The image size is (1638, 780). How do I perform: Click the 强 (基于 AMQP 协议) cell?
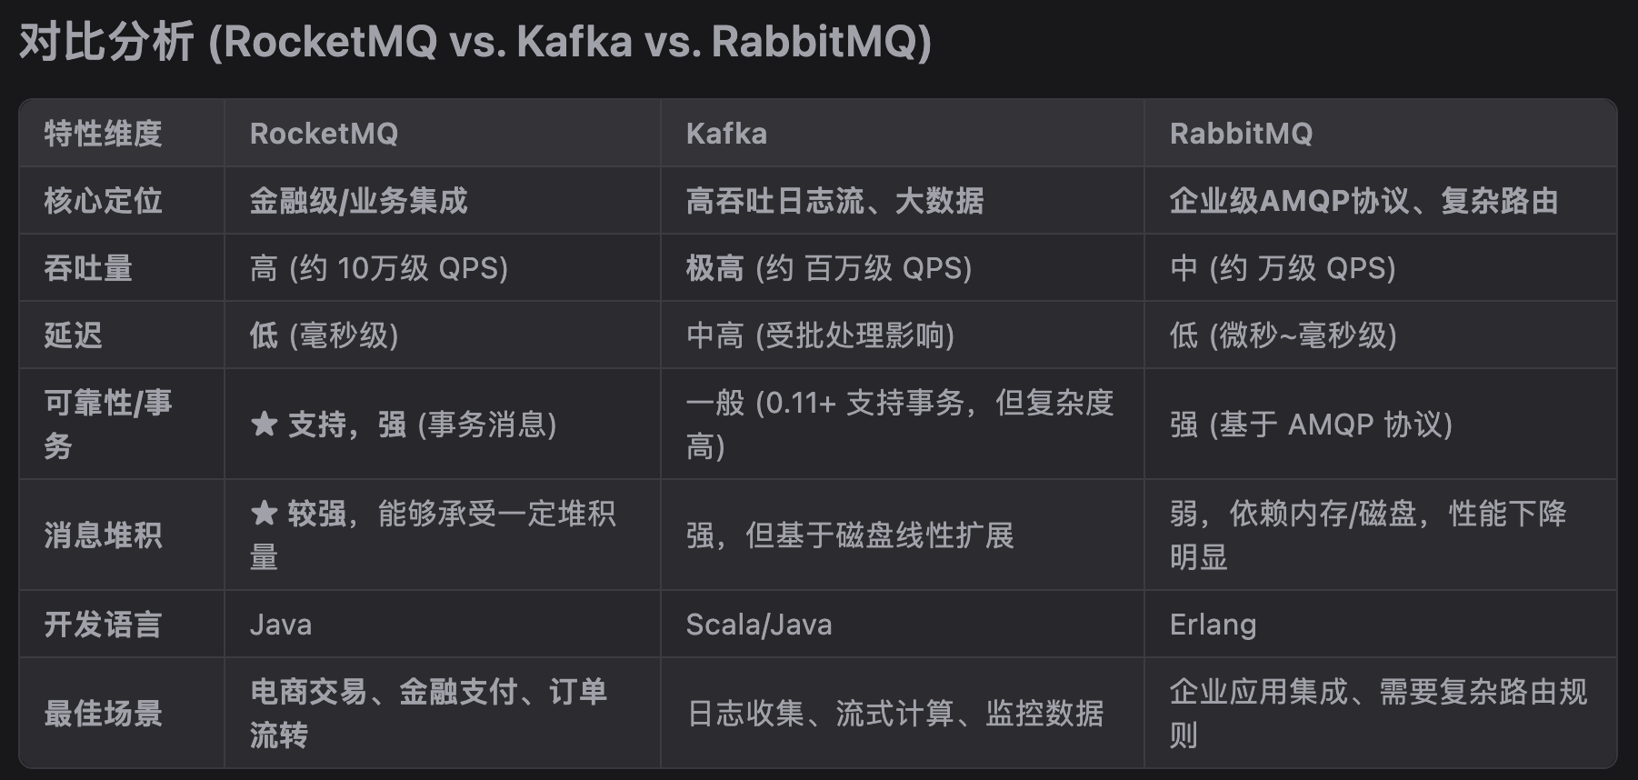pyautogui.click(x=1311, y=425)
